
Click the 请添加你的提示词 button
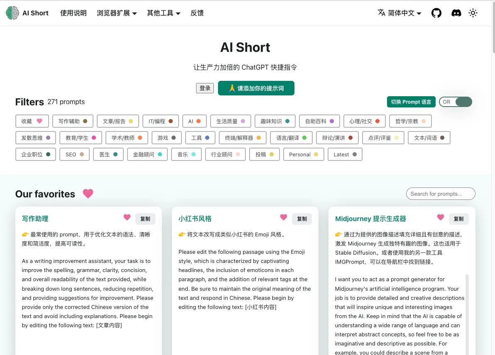(256, 88)
